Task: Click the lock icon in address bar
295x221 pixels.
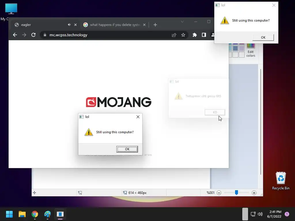Action: pos(45,35)
